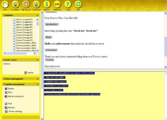Click tip 4 Remember to use a colon
The height and width of the screenshot is (120, 167).
(56, 86)
